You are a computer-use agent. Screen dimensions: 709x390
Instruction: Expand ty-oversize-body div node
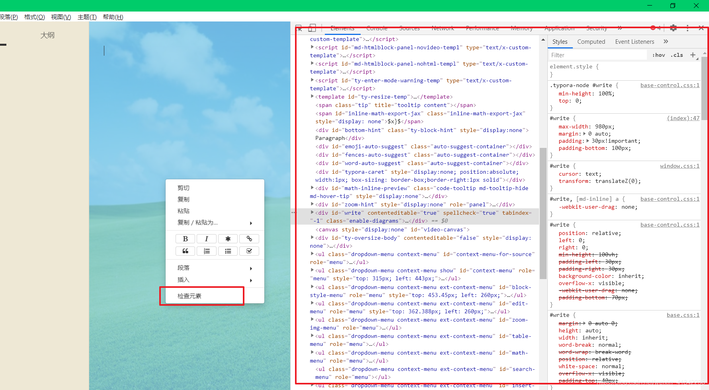[312, 237]
